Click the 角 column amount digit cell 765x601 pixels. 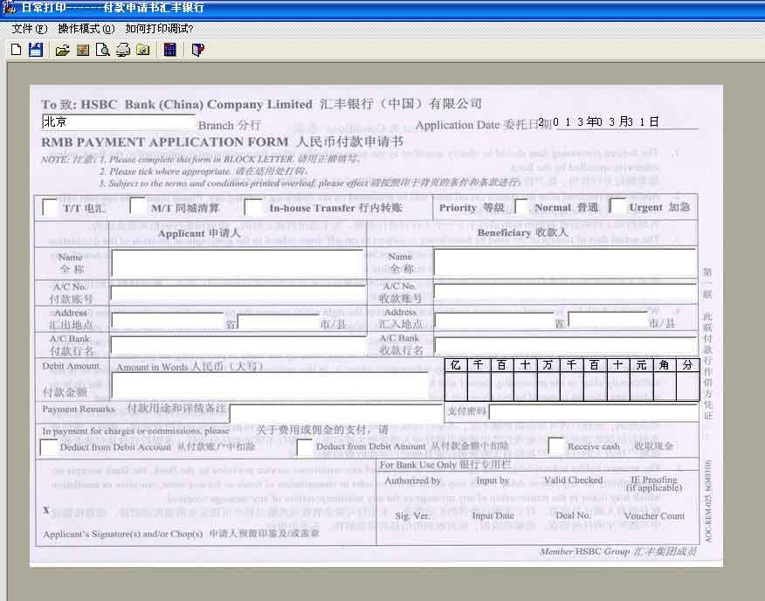pyautogui.click(x=664, y=386)
